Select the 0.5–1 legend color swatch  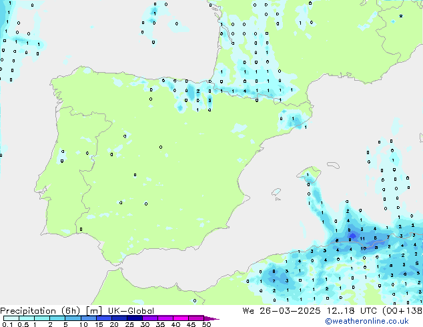[x=27, y=318]
